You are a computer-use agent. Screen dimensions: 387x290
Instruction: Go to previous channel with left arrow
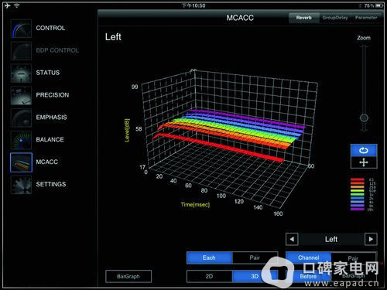pos(292,239)
